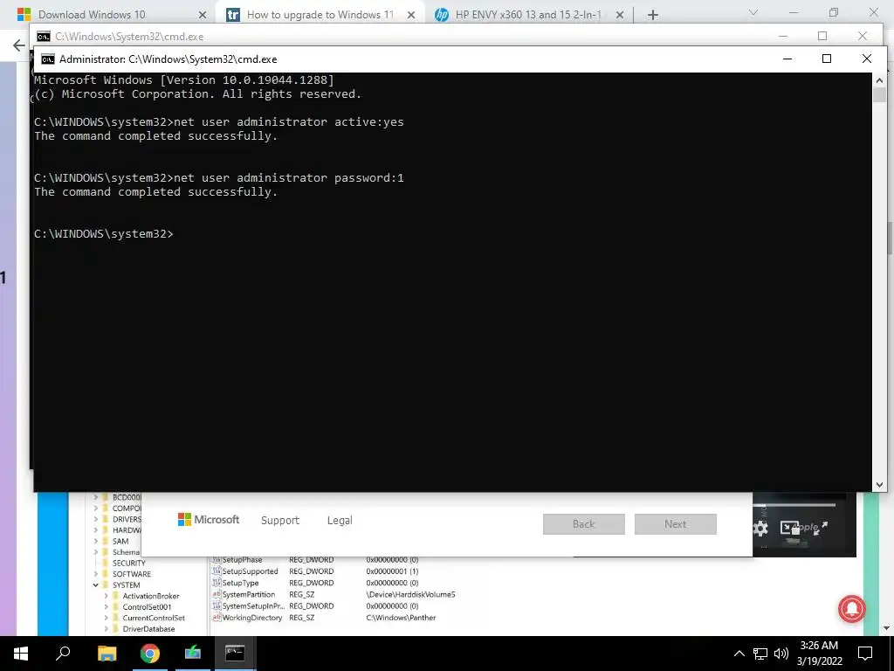Open the background cmd.exe window system icon
Screen dimensions: 894x671
[44, 37]
